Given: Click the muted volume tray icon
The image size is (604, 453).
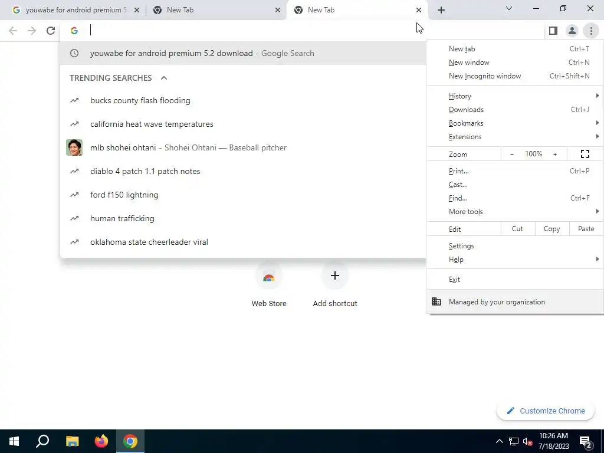Looking at the screenshot, I should (x=527, y=441).
